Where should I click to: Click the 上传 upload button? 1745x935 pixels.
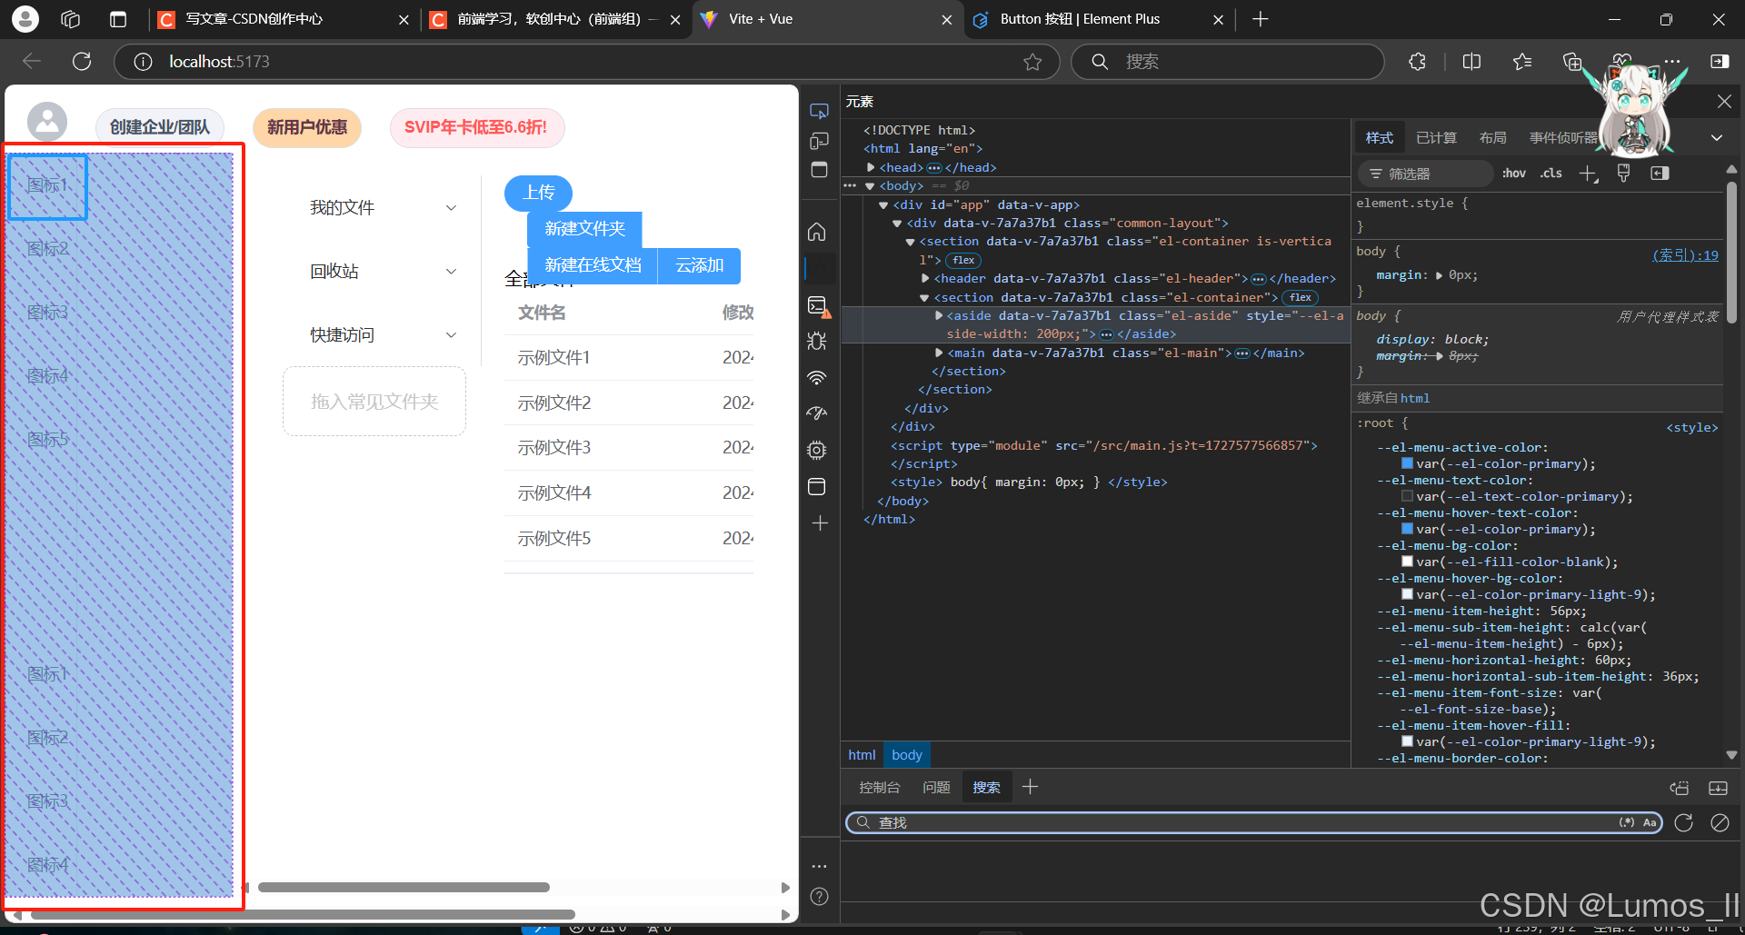538,193
